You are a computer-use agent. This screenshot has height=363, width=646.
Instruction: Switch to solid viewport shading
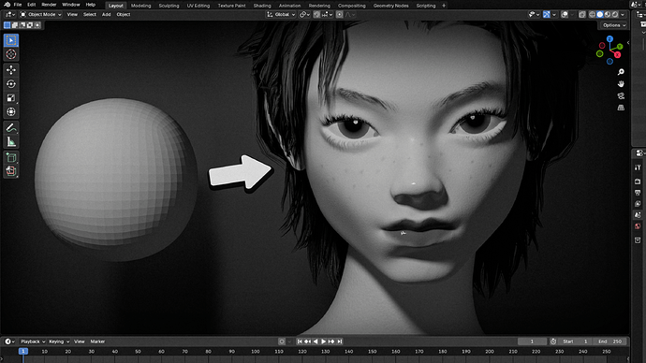pos(600,14)
